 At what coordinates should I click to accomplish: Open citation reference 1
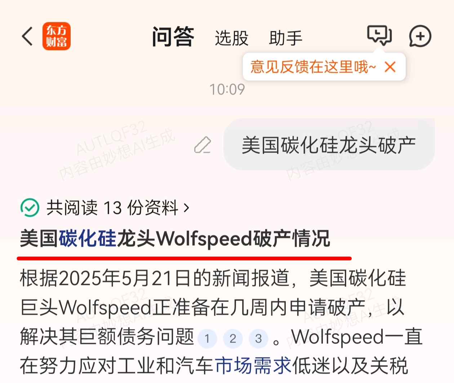[x=207, y=339]
